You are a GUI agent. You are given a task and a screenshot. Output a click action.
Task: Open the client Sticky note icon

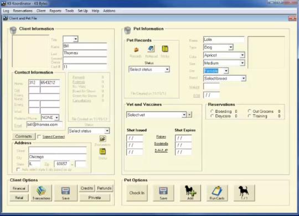[102, 151]
